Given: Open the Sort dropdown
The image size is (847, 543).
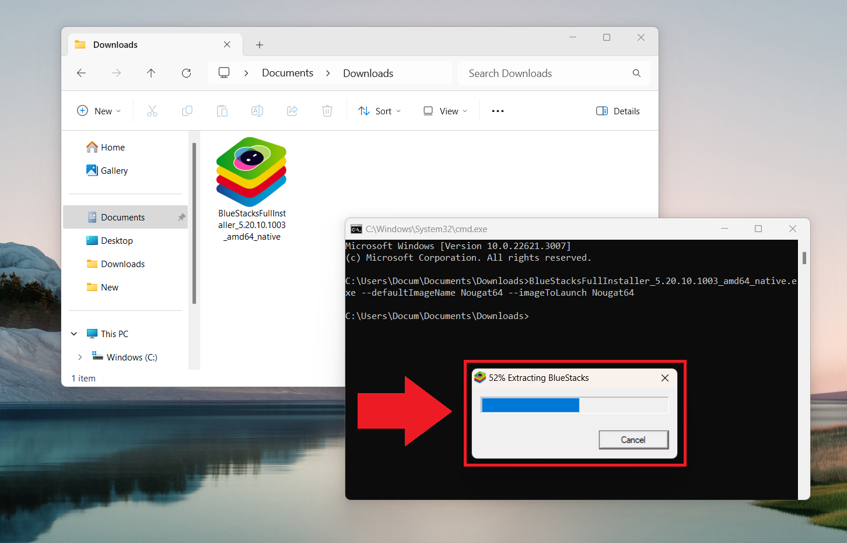Looking at the screenshot, I should click(x=380, y=111).
